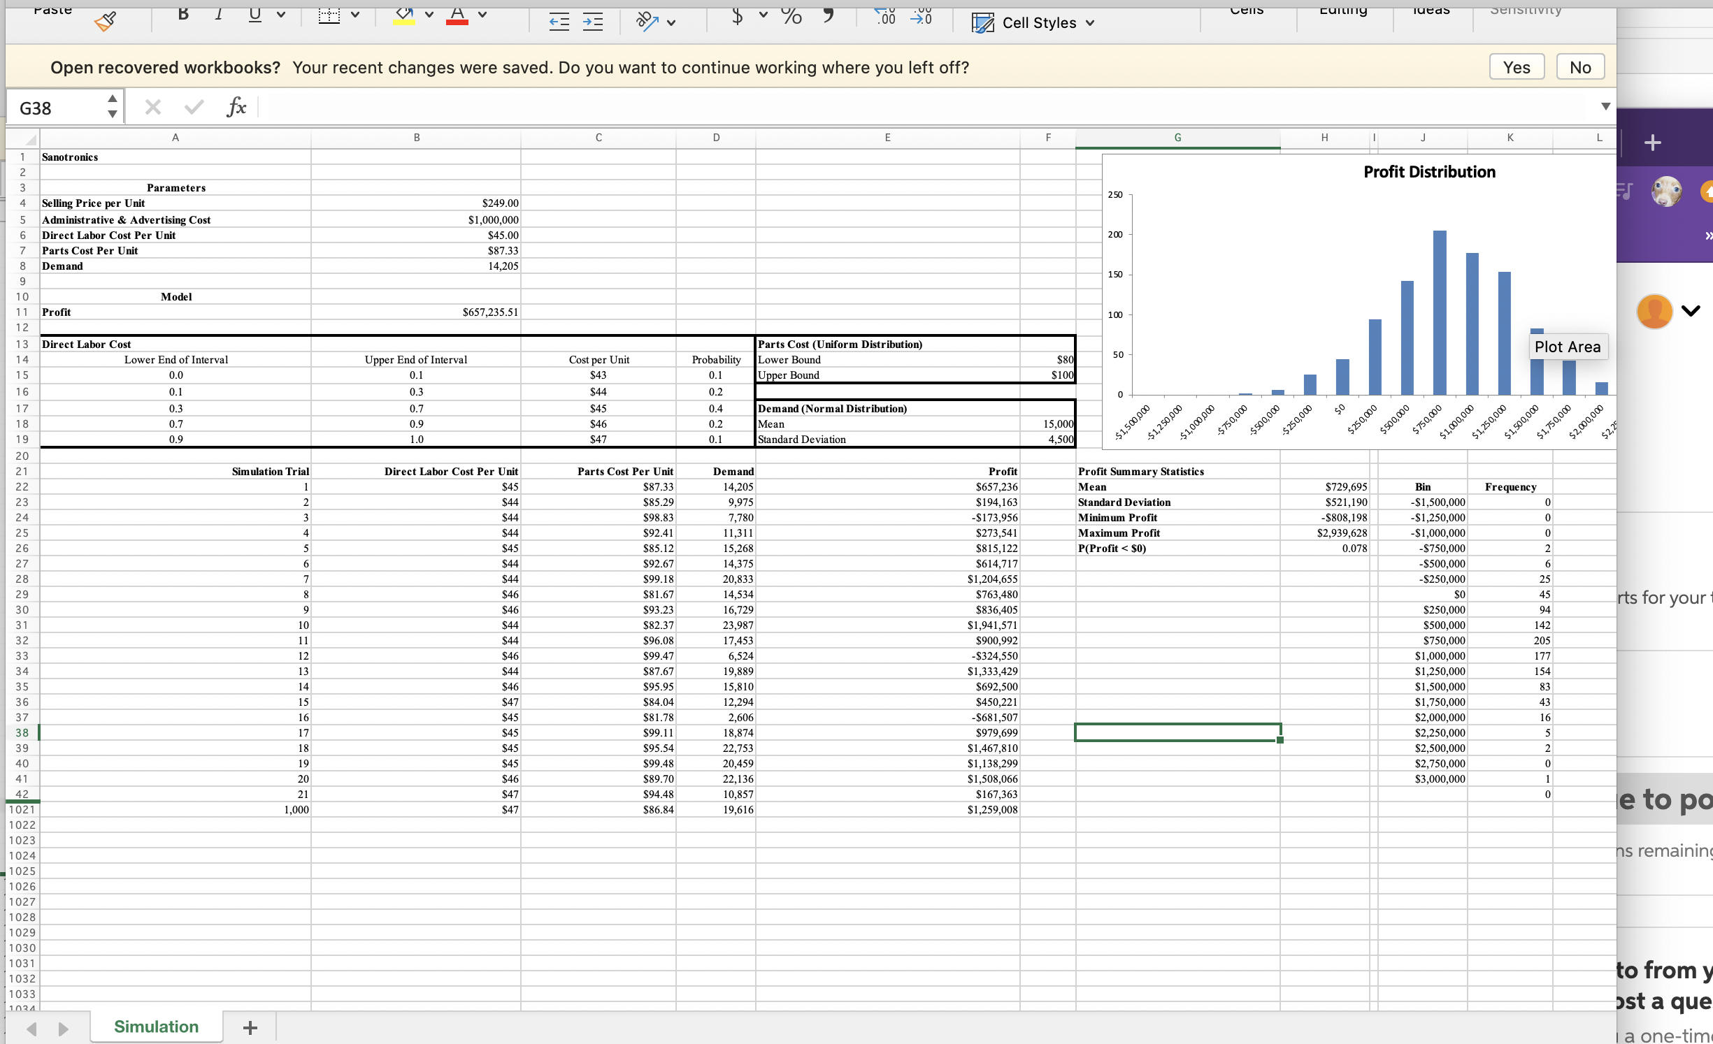Click the Insert Function fx icon
Image resolution: width=1713 pixels, height=1044 pixels.
[x=236, y=108]
